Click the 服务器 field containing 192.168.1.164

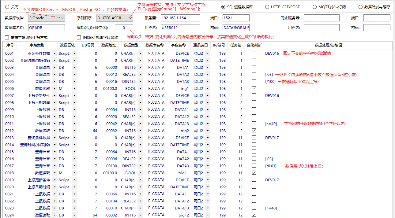coord(180,18)
